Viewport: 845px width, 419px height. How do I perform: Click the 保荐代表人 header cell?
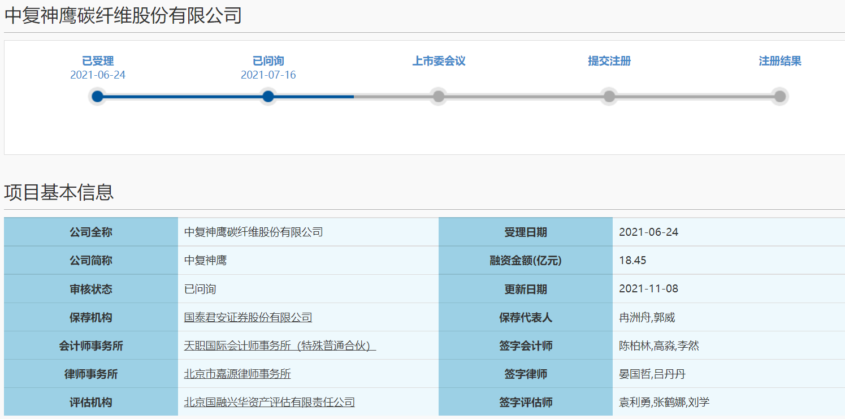(526, 317)
